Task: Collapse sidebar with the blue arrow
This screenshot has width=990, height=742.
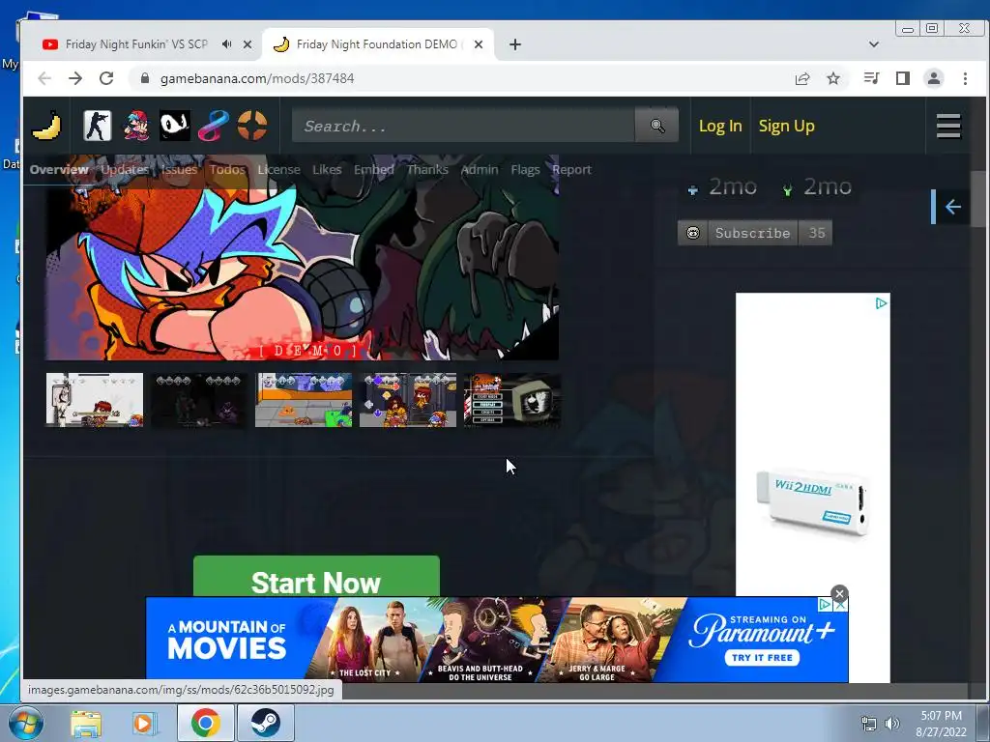Action: pos(952,207)
